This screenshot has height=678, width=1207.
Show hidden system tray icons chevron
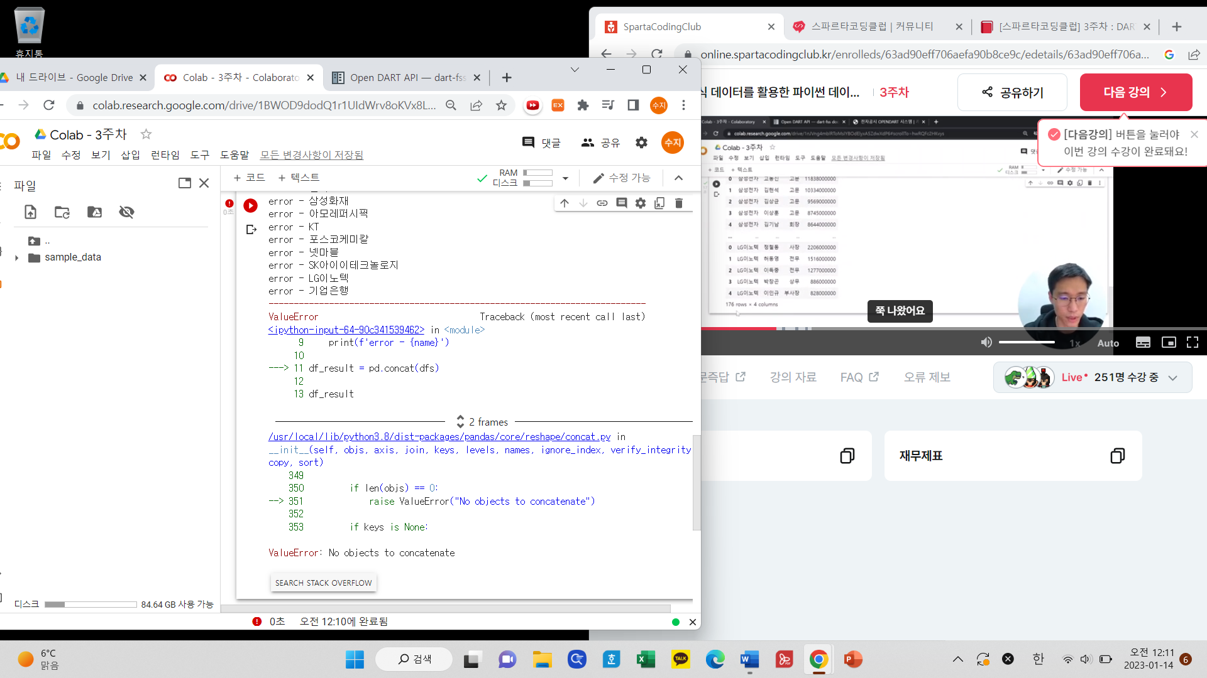coord(957,659)
